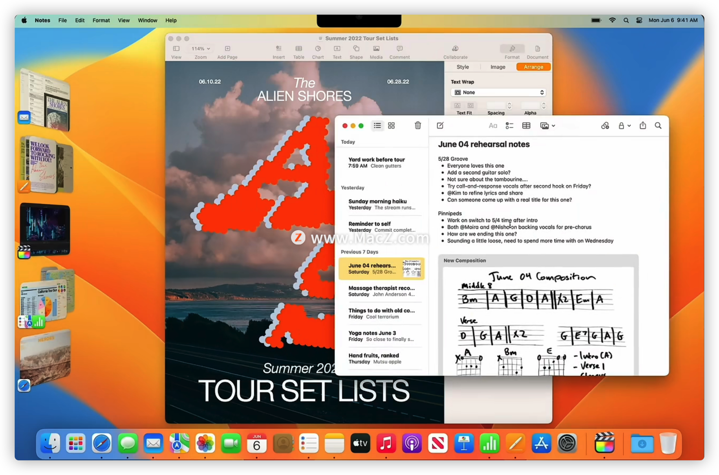Image resolution: width=719 pixels, height=475 pixels.
Task: Open Media in Pages toolbar
Action: [x=376, y=52]
